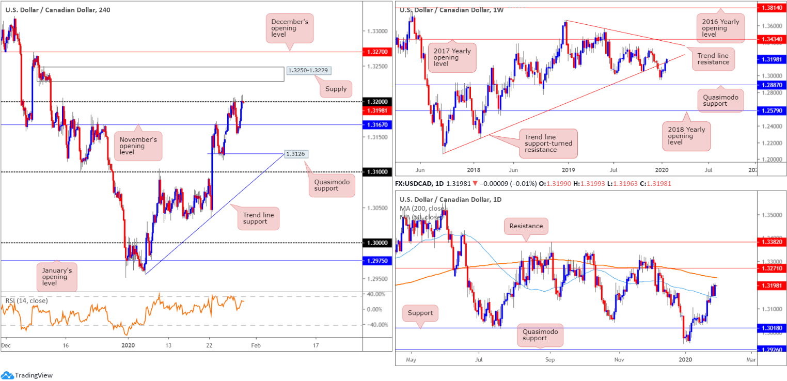
Task: Click the RSI (14, close) indicator label
Action: tap(26, 300)
